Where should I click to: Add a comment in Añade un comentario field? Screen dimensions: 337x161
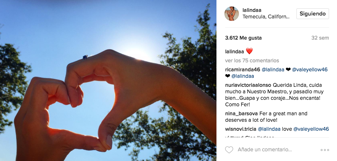pos(265,149)
